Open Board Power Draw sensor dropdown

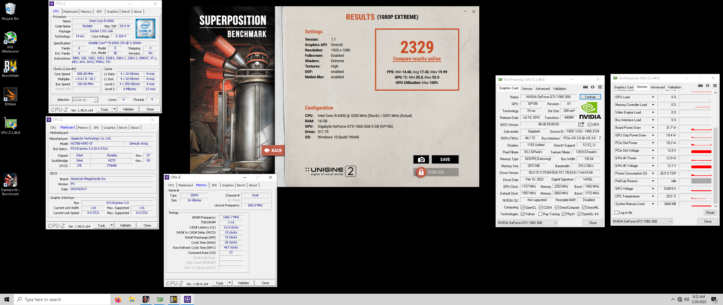click(653, 128)
